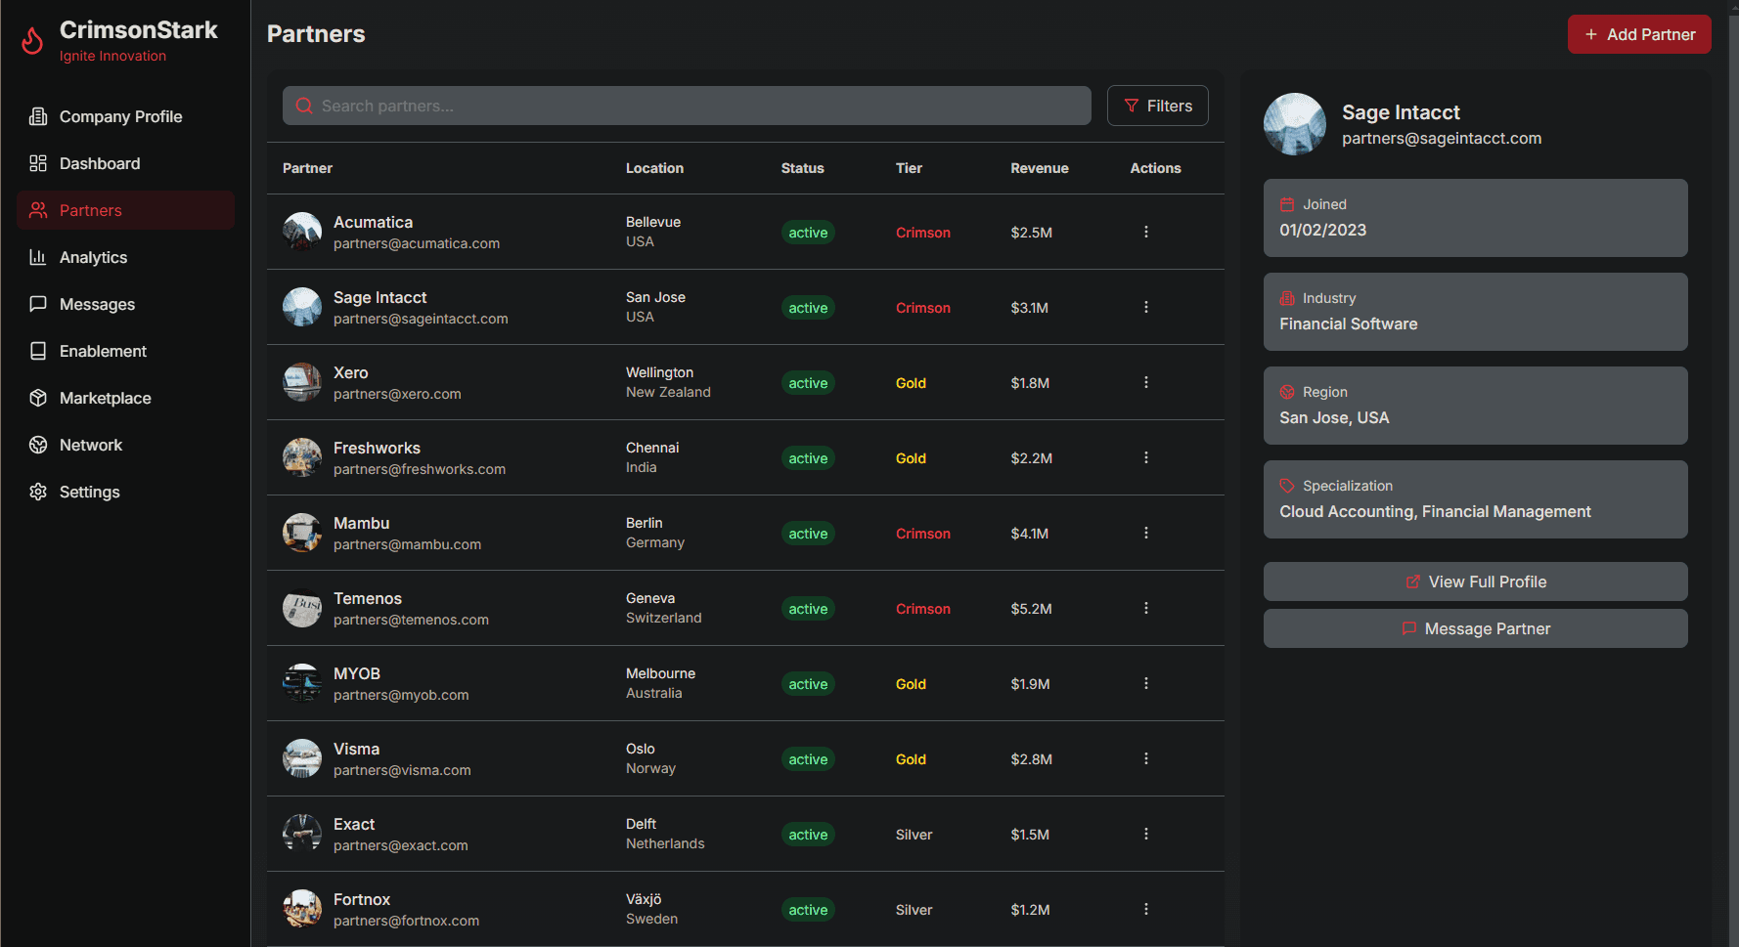1739x947 pixels.
Task: Click the Financial Software industry value
Action: 1348,323
